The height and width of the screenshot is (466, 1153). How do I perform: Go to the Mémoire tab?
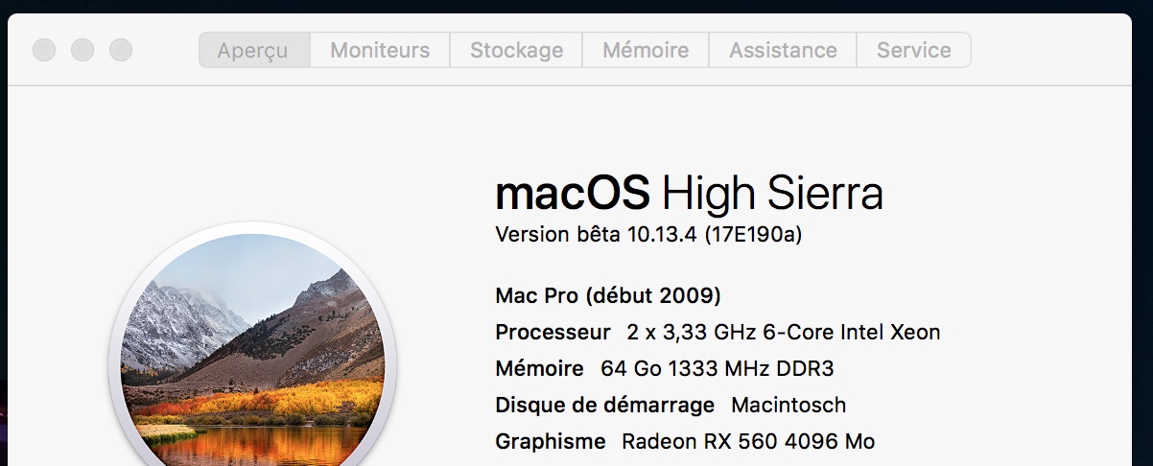pyautogui.click(x=646, y=51)
